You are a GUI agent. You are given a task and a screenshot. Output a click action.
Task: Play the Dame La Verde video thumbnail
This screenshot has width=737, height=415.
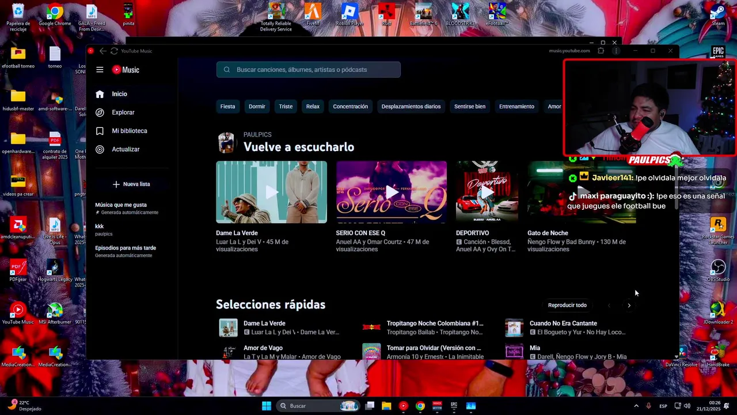tap(271, 192)
